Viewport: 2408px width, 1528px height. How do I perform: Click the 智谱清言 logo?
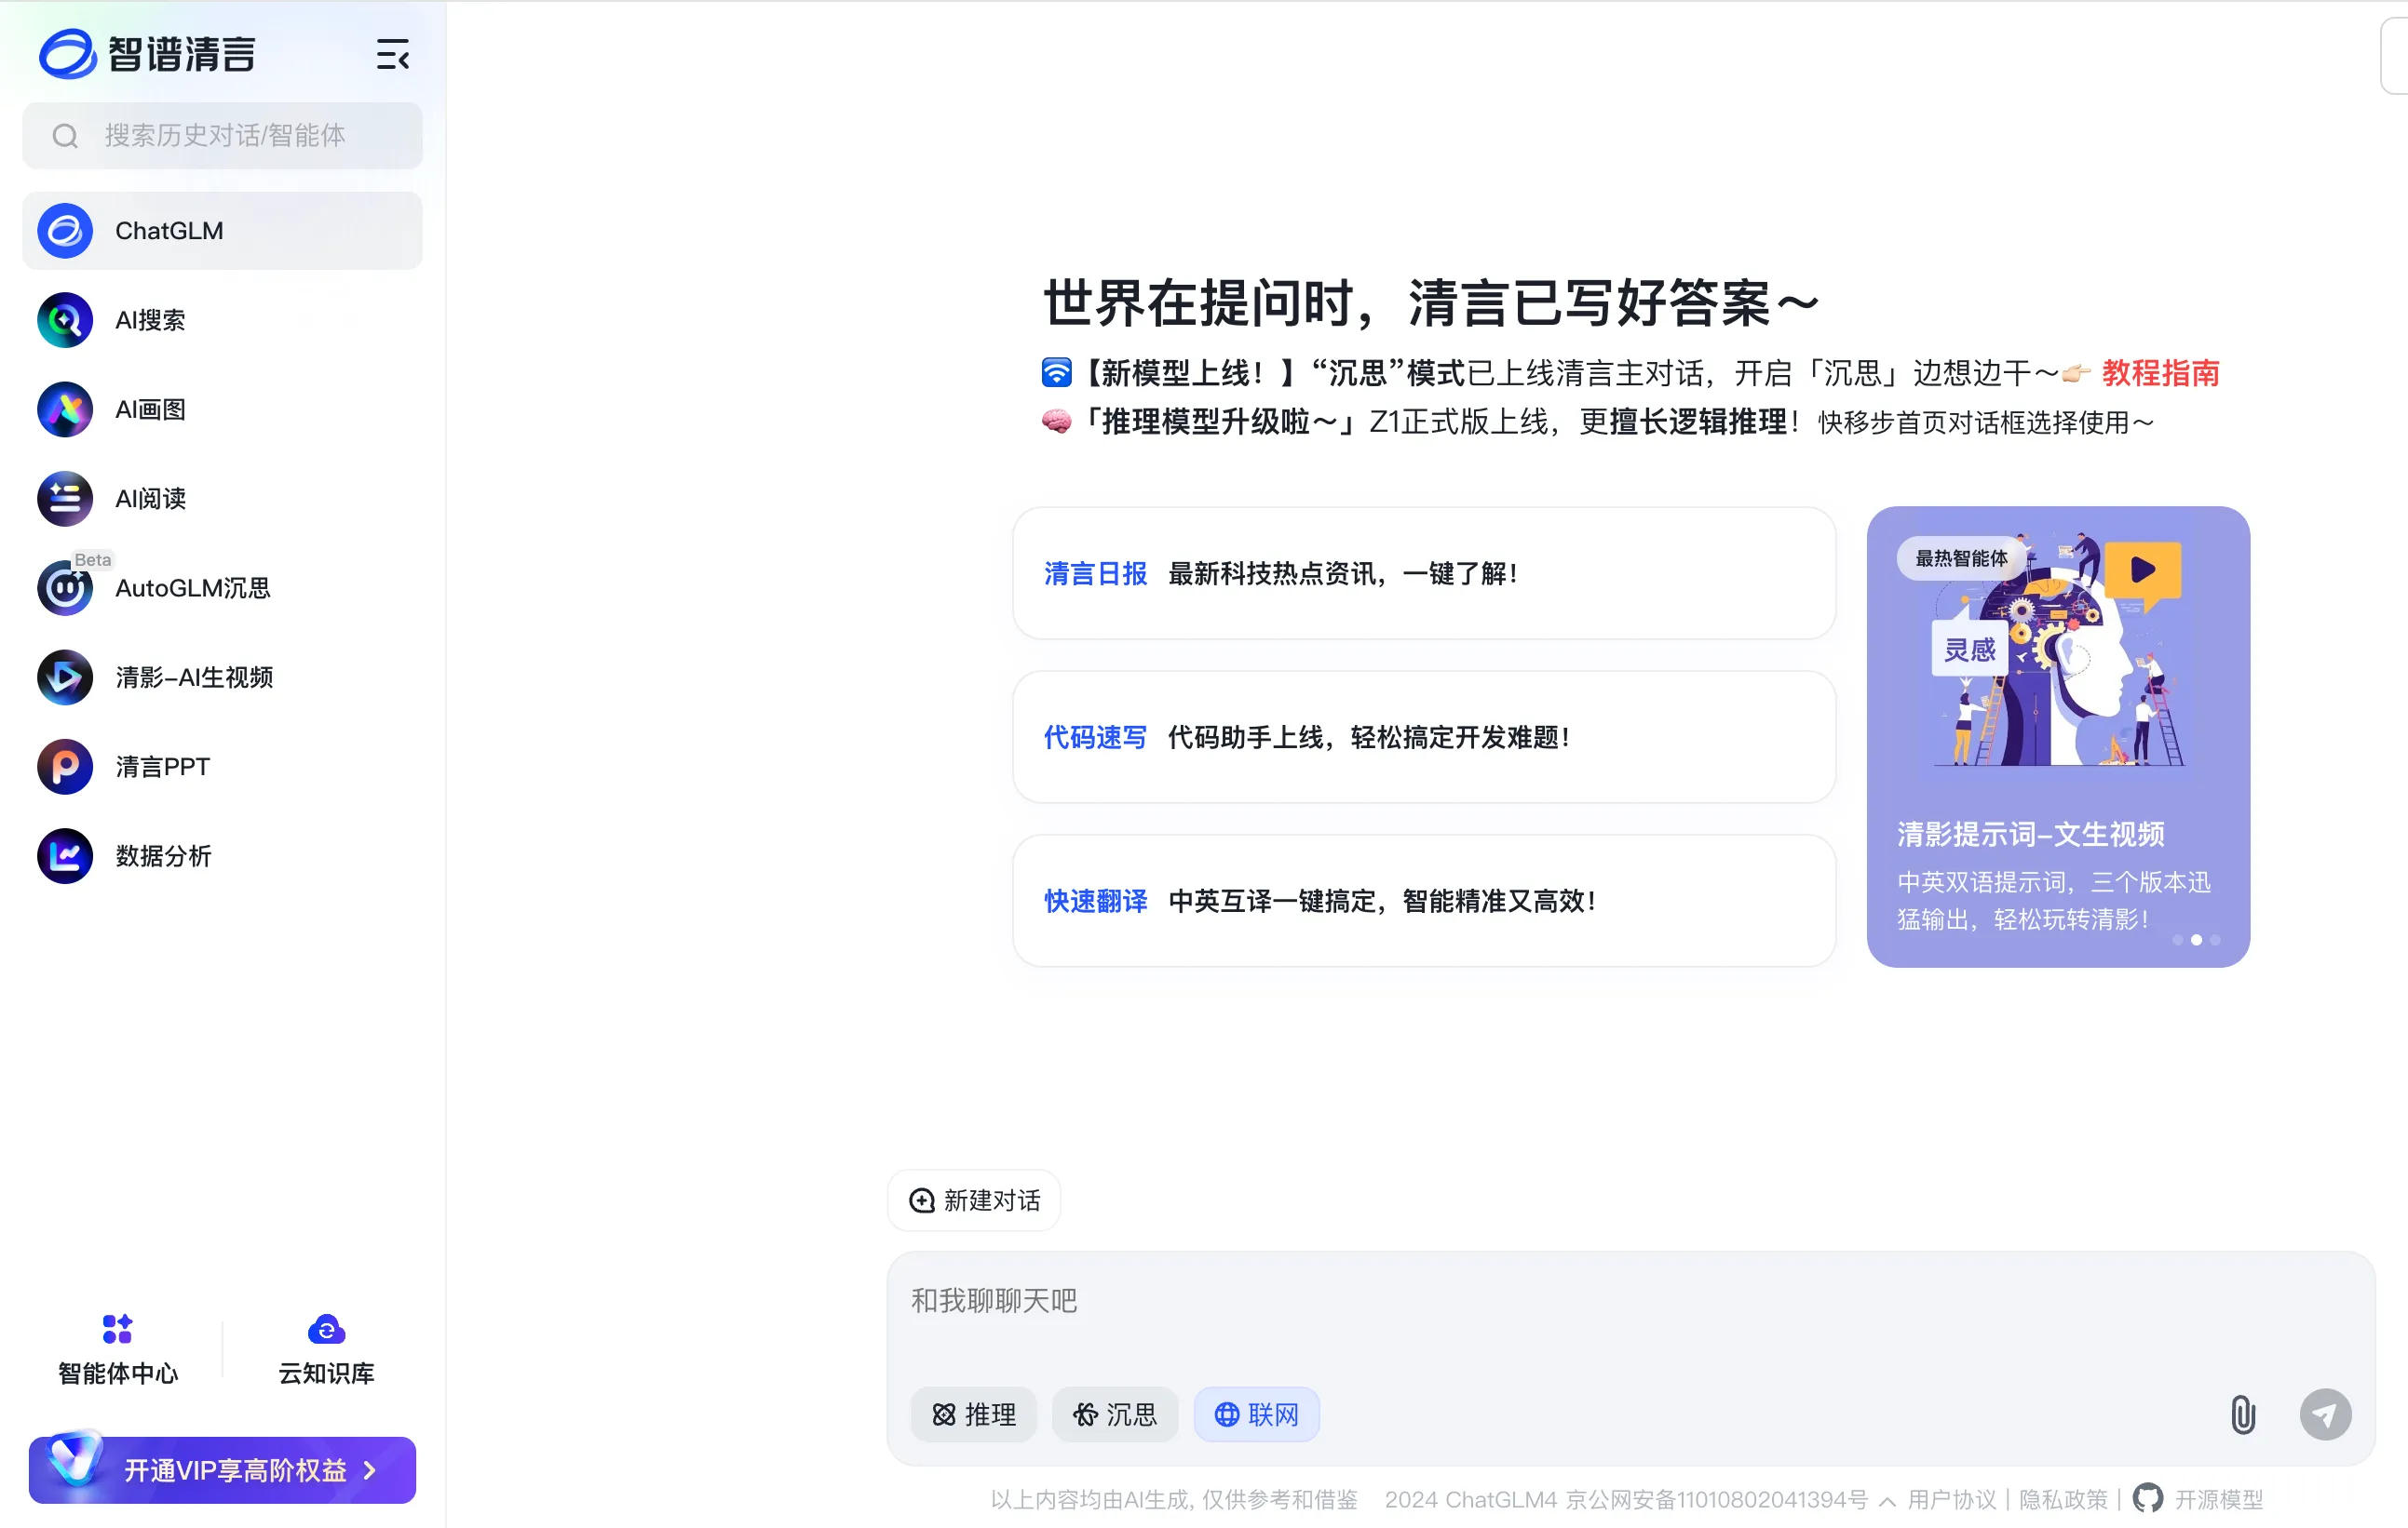coord(147,54)
